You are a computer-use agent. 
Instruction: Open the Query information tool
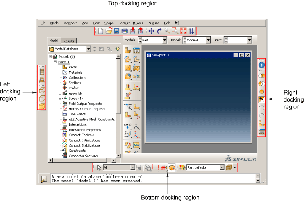click(261, 64)
